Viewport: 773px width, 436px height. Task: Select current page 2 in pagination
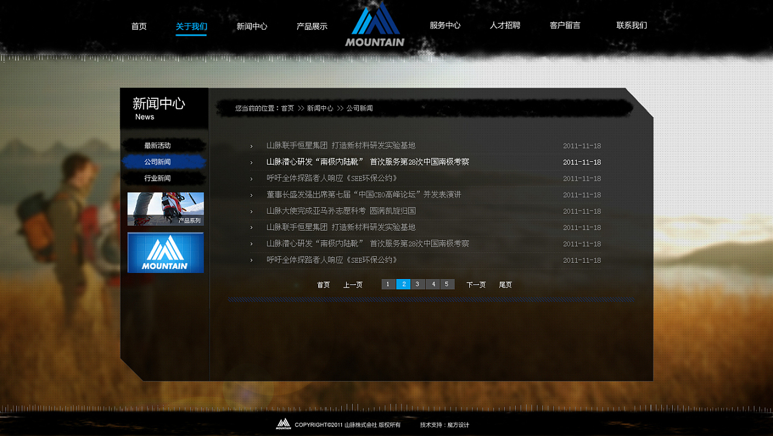click(403, 284)
